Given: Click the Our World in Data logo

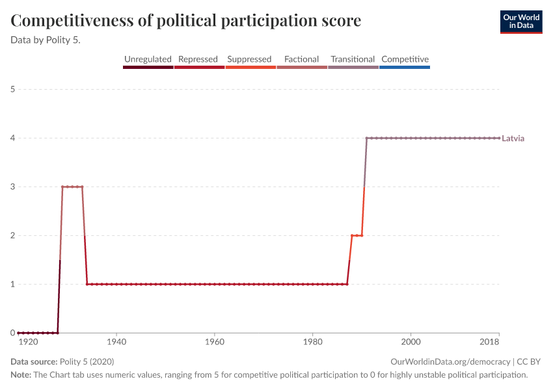Looking at the screenshot, I should pyautogui.click(x=520, y=21).
